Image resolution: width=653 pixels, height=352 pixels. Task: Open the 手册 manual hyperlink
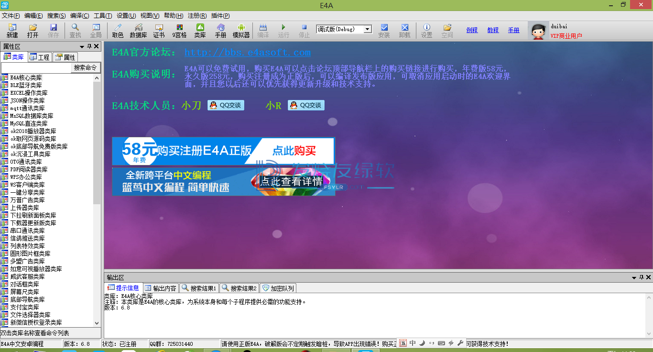coord(514,30)
